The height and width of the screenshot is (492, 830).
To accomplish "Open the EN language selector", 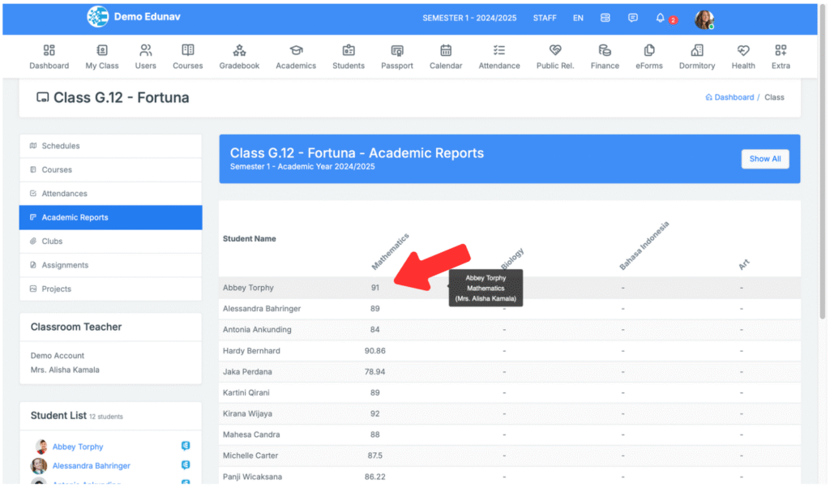I will [x=578, y=18].
